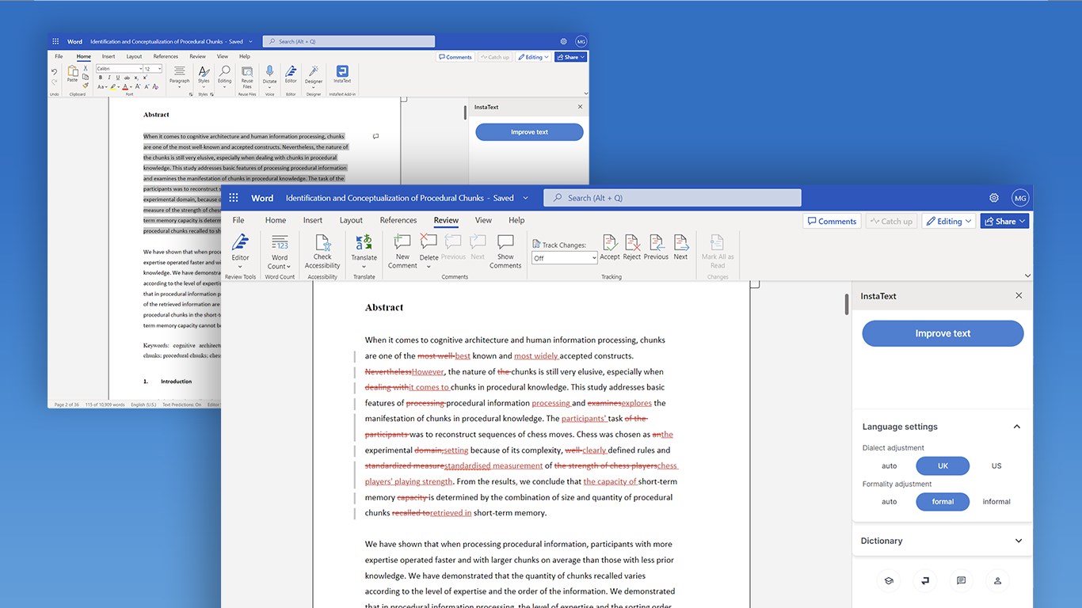Open References tab in front window
Screen dimensions: 1082x608
398,220
